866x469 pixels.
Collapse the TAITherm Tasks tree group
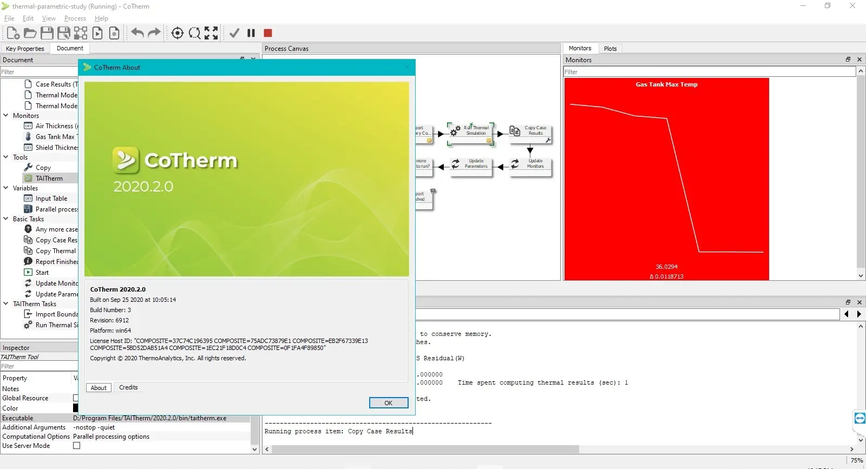[x=6, y=303]
